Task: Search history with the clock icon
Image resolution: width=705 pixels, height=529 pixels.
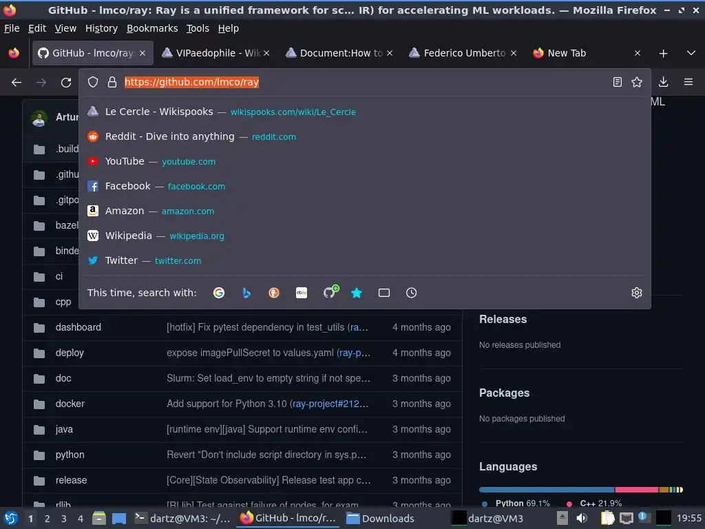Action: coord(412,293)
